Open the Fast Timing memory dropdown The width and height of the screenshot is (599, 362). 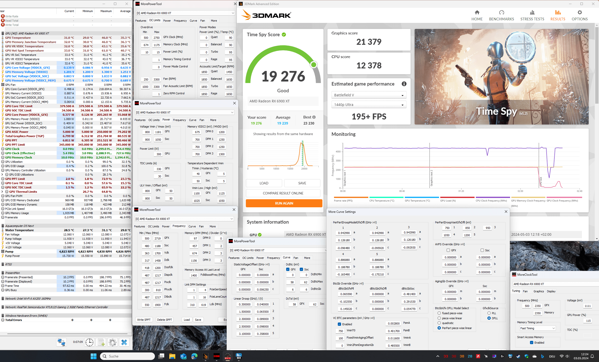tap(538, 328)
